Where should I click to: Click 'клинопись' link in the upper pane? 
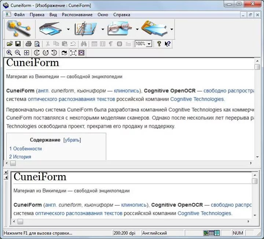click(x=126, y=91)
